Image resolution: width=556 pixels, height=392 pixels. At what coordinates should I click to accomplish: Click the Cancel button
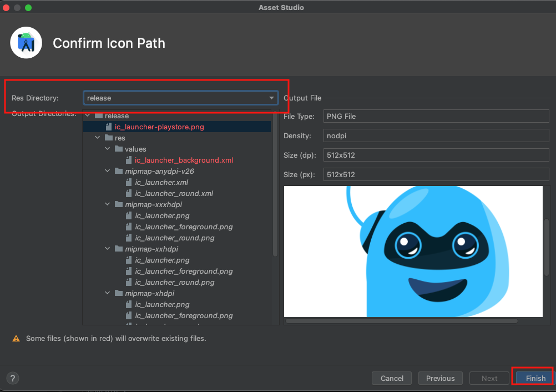coord(392,378)
